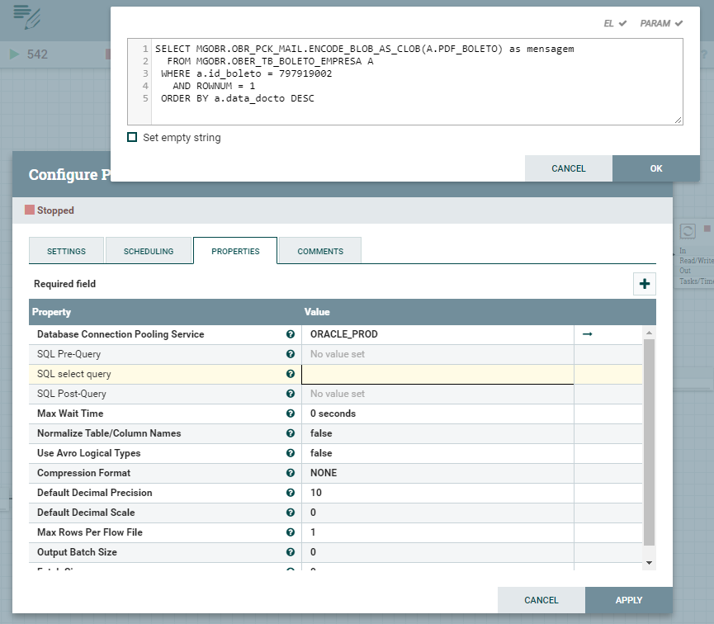The image size is (714, 624).
Task: Open Compression Format NONE value
Action: point(324,473)
